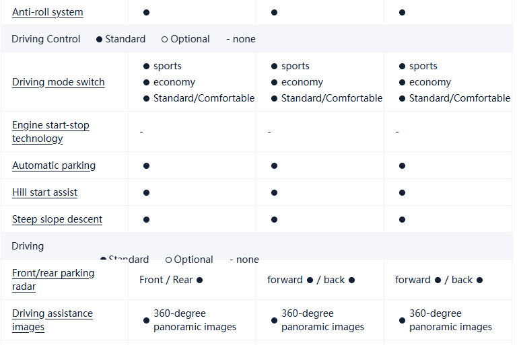Image resolution: width=519 pixels, height=345 pixels.
Task: Open the Anti-roll system link
Action: [x=48, y=12]
